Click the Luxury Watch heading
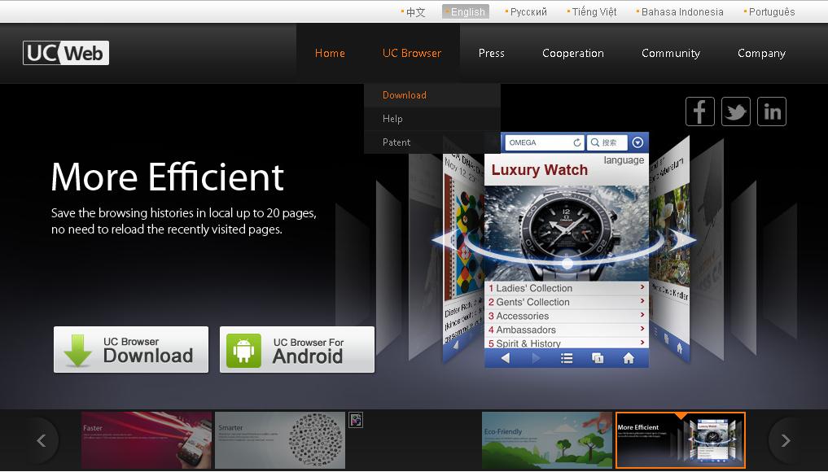The height and width of the screenshot is (472, 828). pos(540,170)
